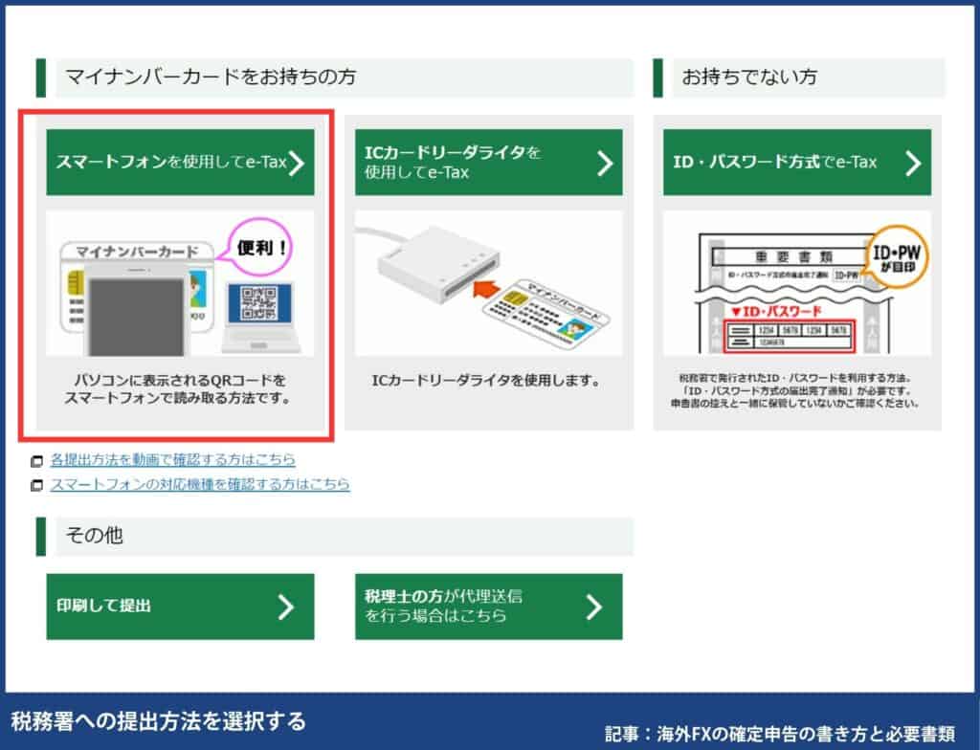Select the 印刷して提出 button
This screenshot has height=750, width=980.
point(180,607)
